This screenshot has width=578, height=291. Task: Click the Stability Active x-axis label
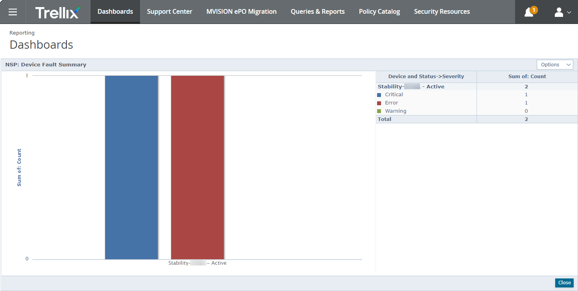click(x=197, y=263)
